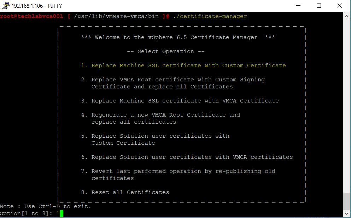This screenshot has height=218, width=351.
Task: Click "replace all certificates" line
Action: (x=134, y=122)
